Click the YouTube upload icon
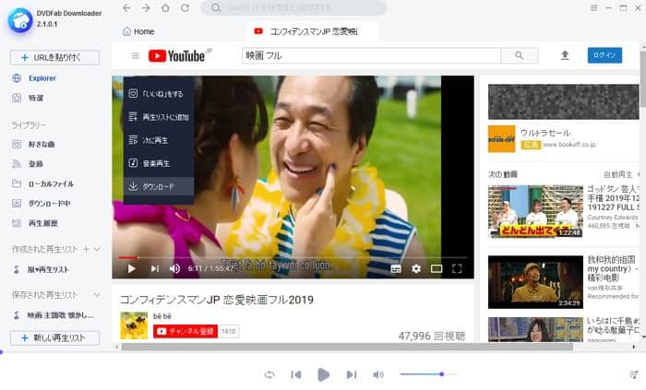 click(x=565, y=55)
